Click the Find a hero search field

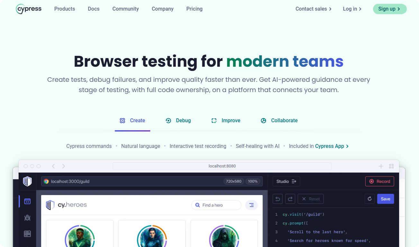point(216,205)
